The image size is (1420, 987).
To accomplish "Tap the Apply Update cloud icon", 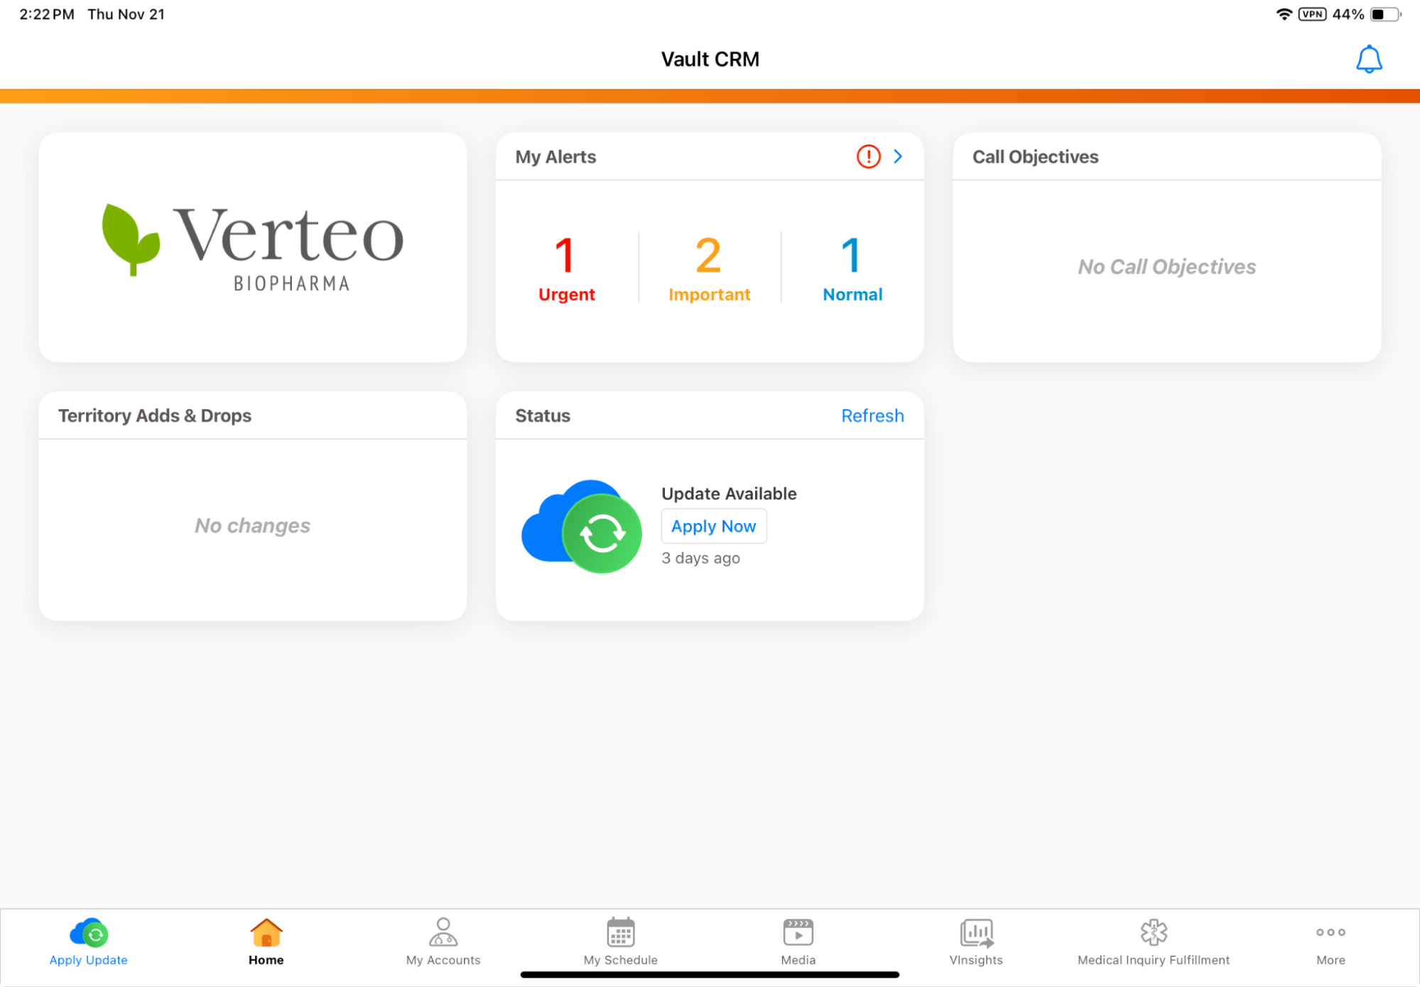I will (89, 934).
